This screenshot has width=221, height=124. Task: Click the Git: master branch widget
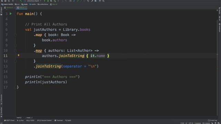click(x=206, y=123)
